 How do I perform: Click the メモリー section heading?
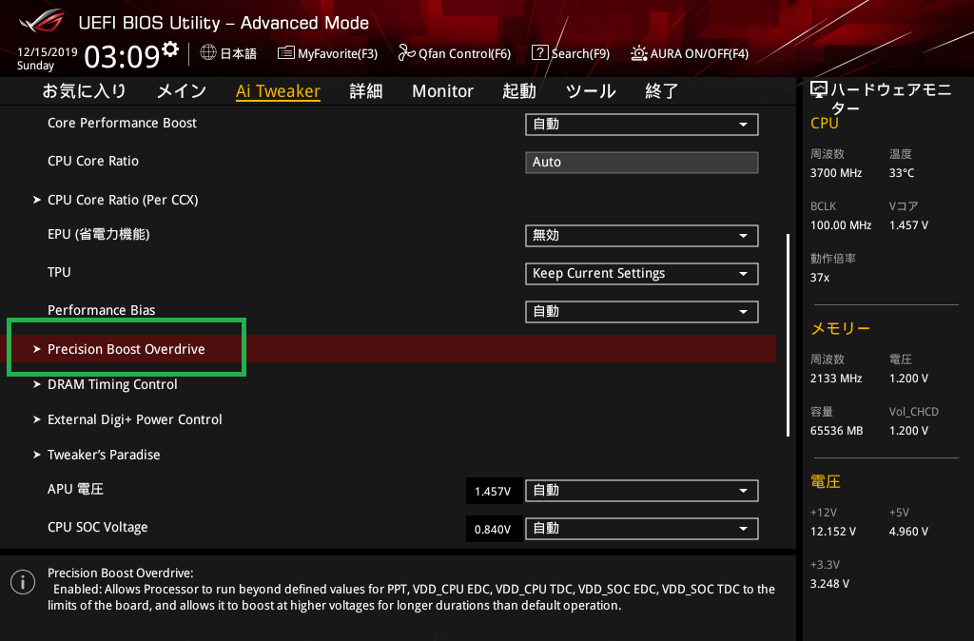840,328
